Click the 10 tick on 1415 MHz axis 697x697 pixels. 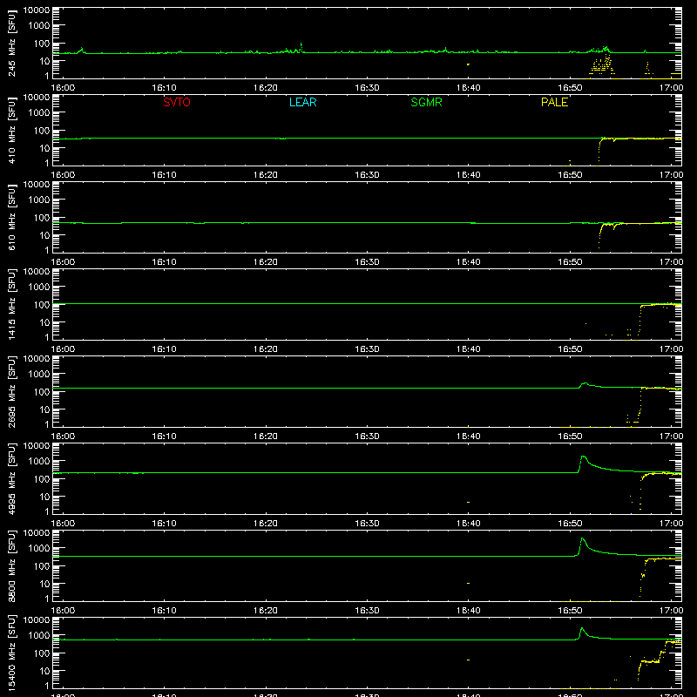point(45,322)
